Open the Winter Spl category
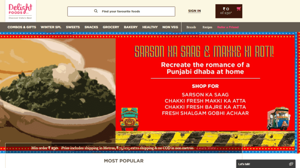Image resolution: width=300 pixels, height=168 pixels. tap(51, 27)
